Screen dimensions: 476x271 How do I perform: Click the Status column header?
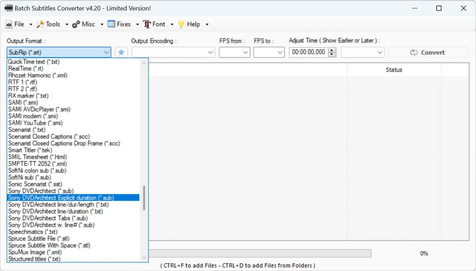point(394,70)
